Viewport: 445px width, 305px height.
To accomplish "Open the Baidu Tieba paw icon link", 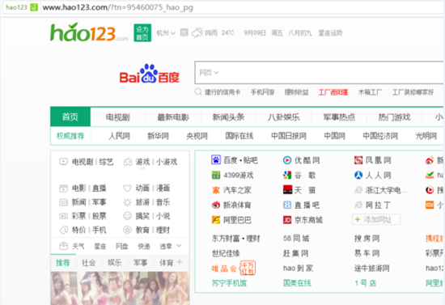I will (x=216, y=160).
